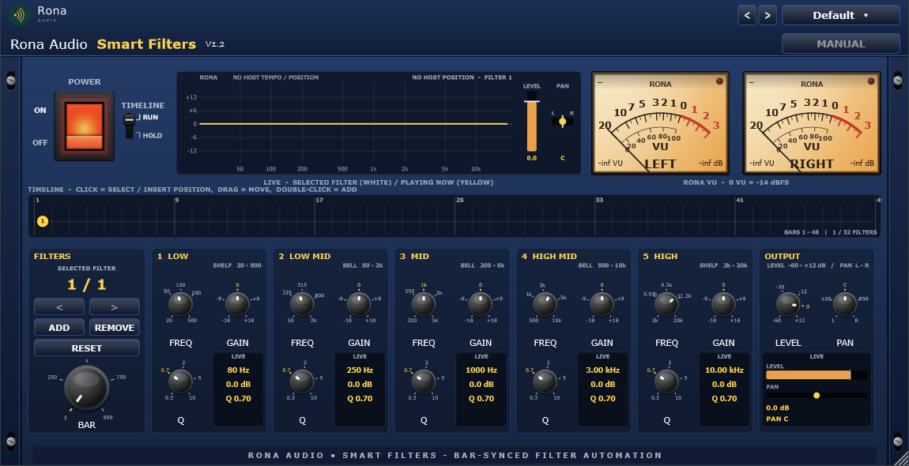
Task: Click the 3 MID FREQ knob
Action: (424, 304)
